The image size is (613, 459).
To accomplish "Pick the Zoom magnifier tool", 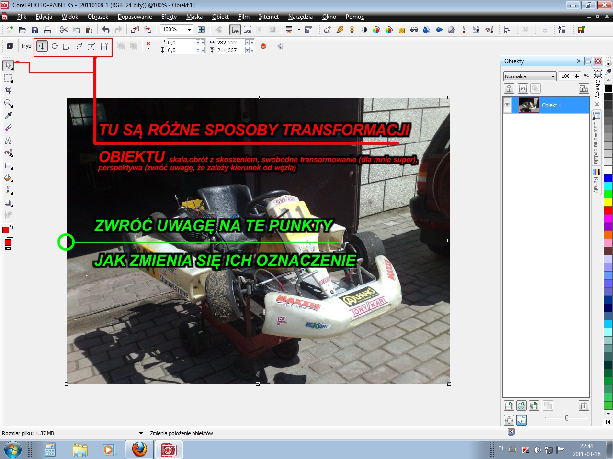I will tap(8, 103).
